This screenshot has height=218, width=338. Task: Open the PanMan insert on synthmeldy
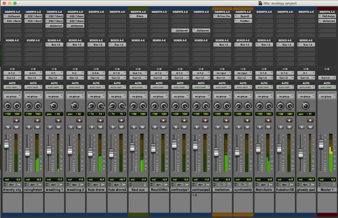[243, 21]
